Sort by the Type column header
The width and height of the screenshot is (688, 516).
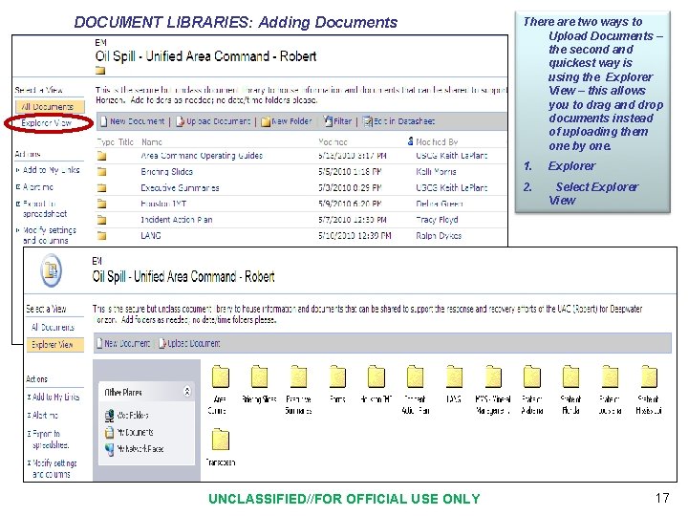106,142
